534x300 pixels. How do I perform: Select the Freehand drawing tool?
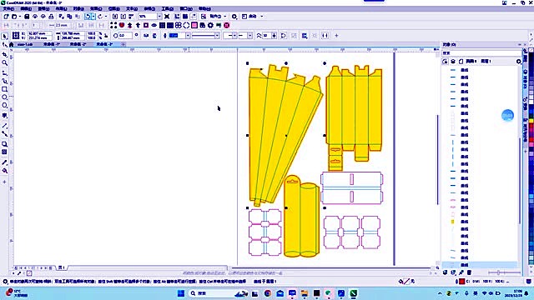pos(4,72)
